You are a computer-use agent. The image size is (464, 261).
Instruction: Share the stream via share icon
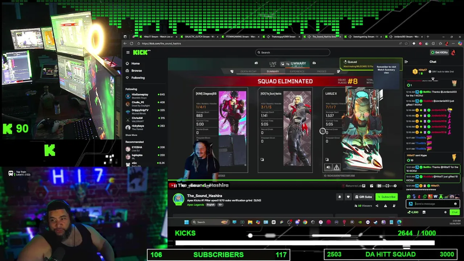coord(377,206)
